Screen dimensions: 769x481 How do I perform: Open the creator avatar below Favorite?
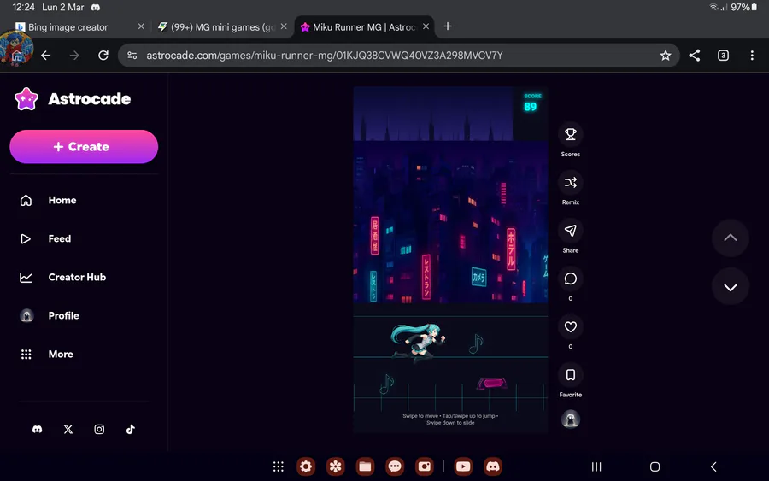click(x=571, y=419)
